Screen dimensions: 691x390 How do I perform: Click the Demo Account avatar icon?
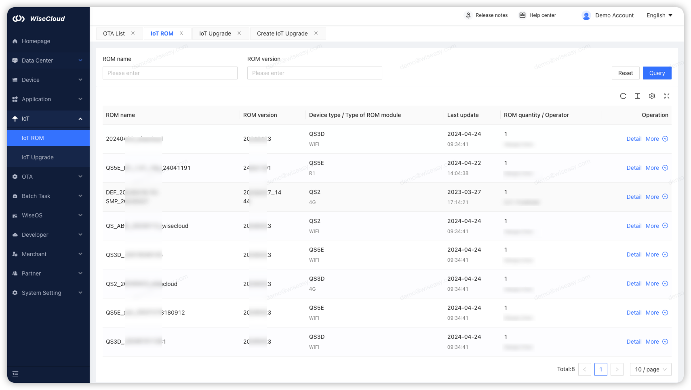click(x=586, y=16)
